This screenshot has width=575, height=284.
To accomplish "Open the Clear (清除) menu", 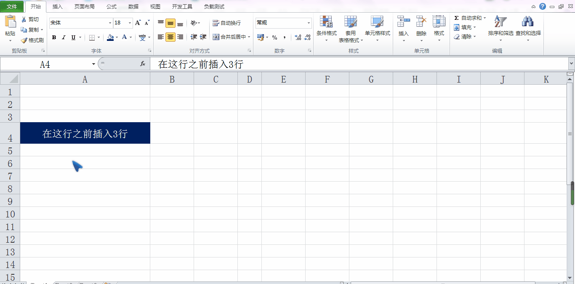I will (465, 37).
